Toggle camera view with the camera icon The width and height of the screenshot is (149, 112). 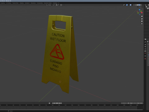pos(142,21)
